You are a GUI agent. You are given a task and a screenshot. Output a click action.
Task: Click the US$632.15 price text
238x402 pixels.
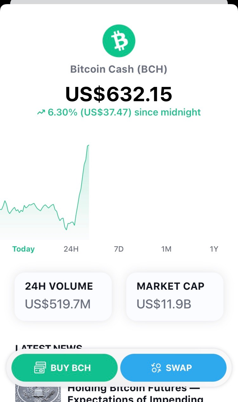(119, 94)
